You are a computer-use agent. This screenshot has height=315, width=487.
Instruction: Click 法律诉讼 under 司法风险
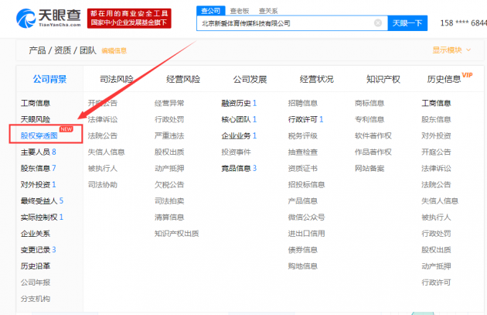[103, 119]
